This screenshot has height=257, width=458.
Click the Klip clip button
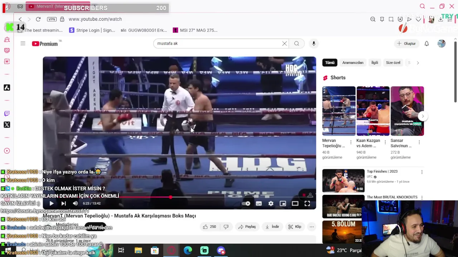(295, 227)
